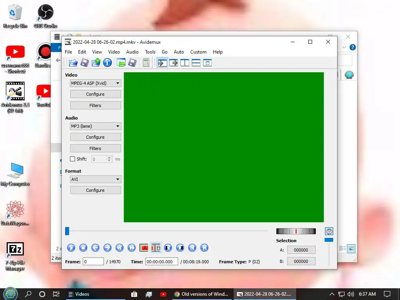This screenshot has width=400, height=300.
Task: Go to first frame of video
Action: 192,248
